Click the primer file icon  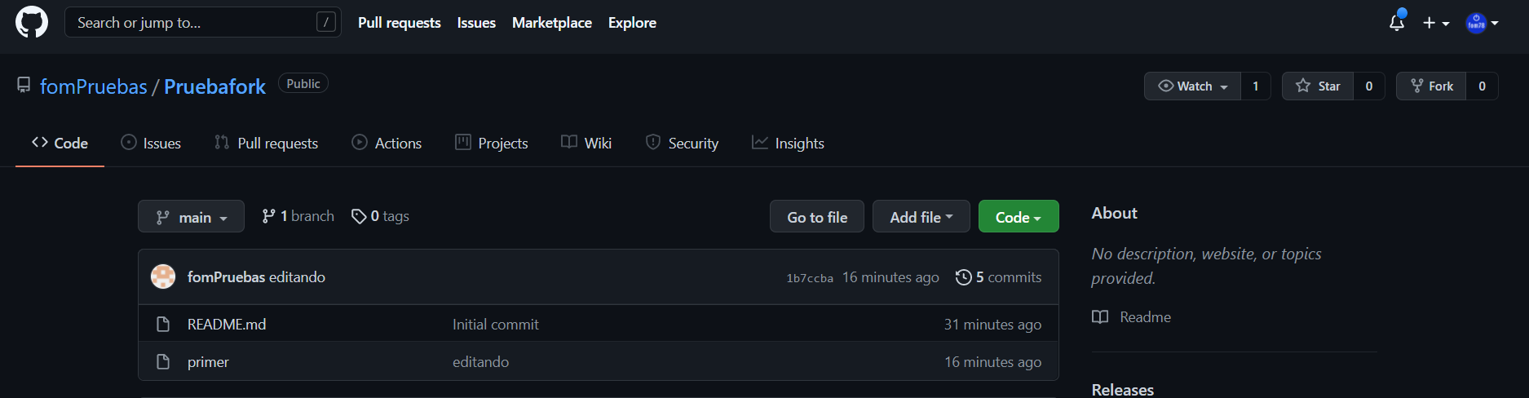coord(163,362)
